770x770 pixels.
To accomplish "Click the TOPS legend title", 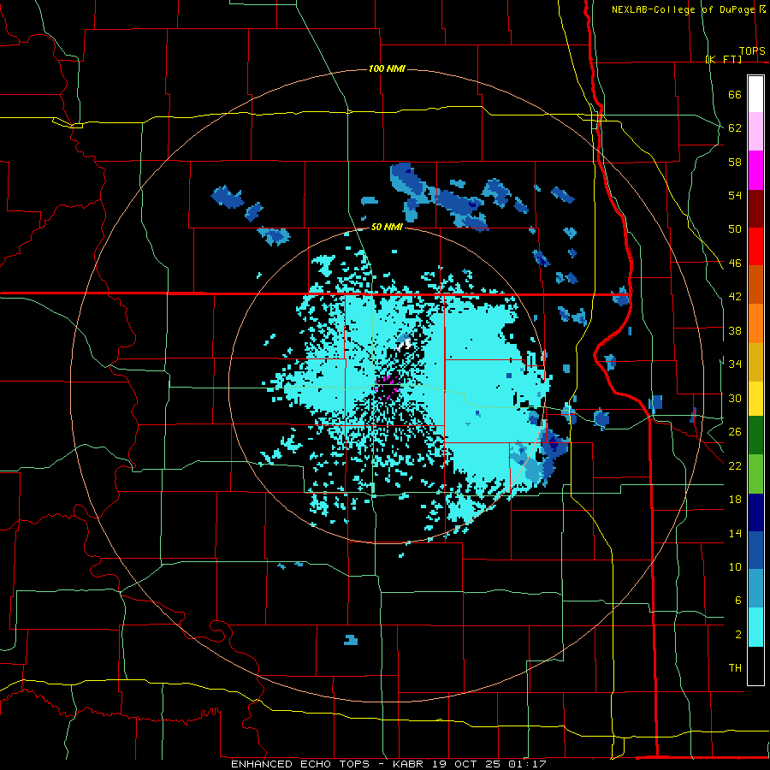I will coord(752,50).
